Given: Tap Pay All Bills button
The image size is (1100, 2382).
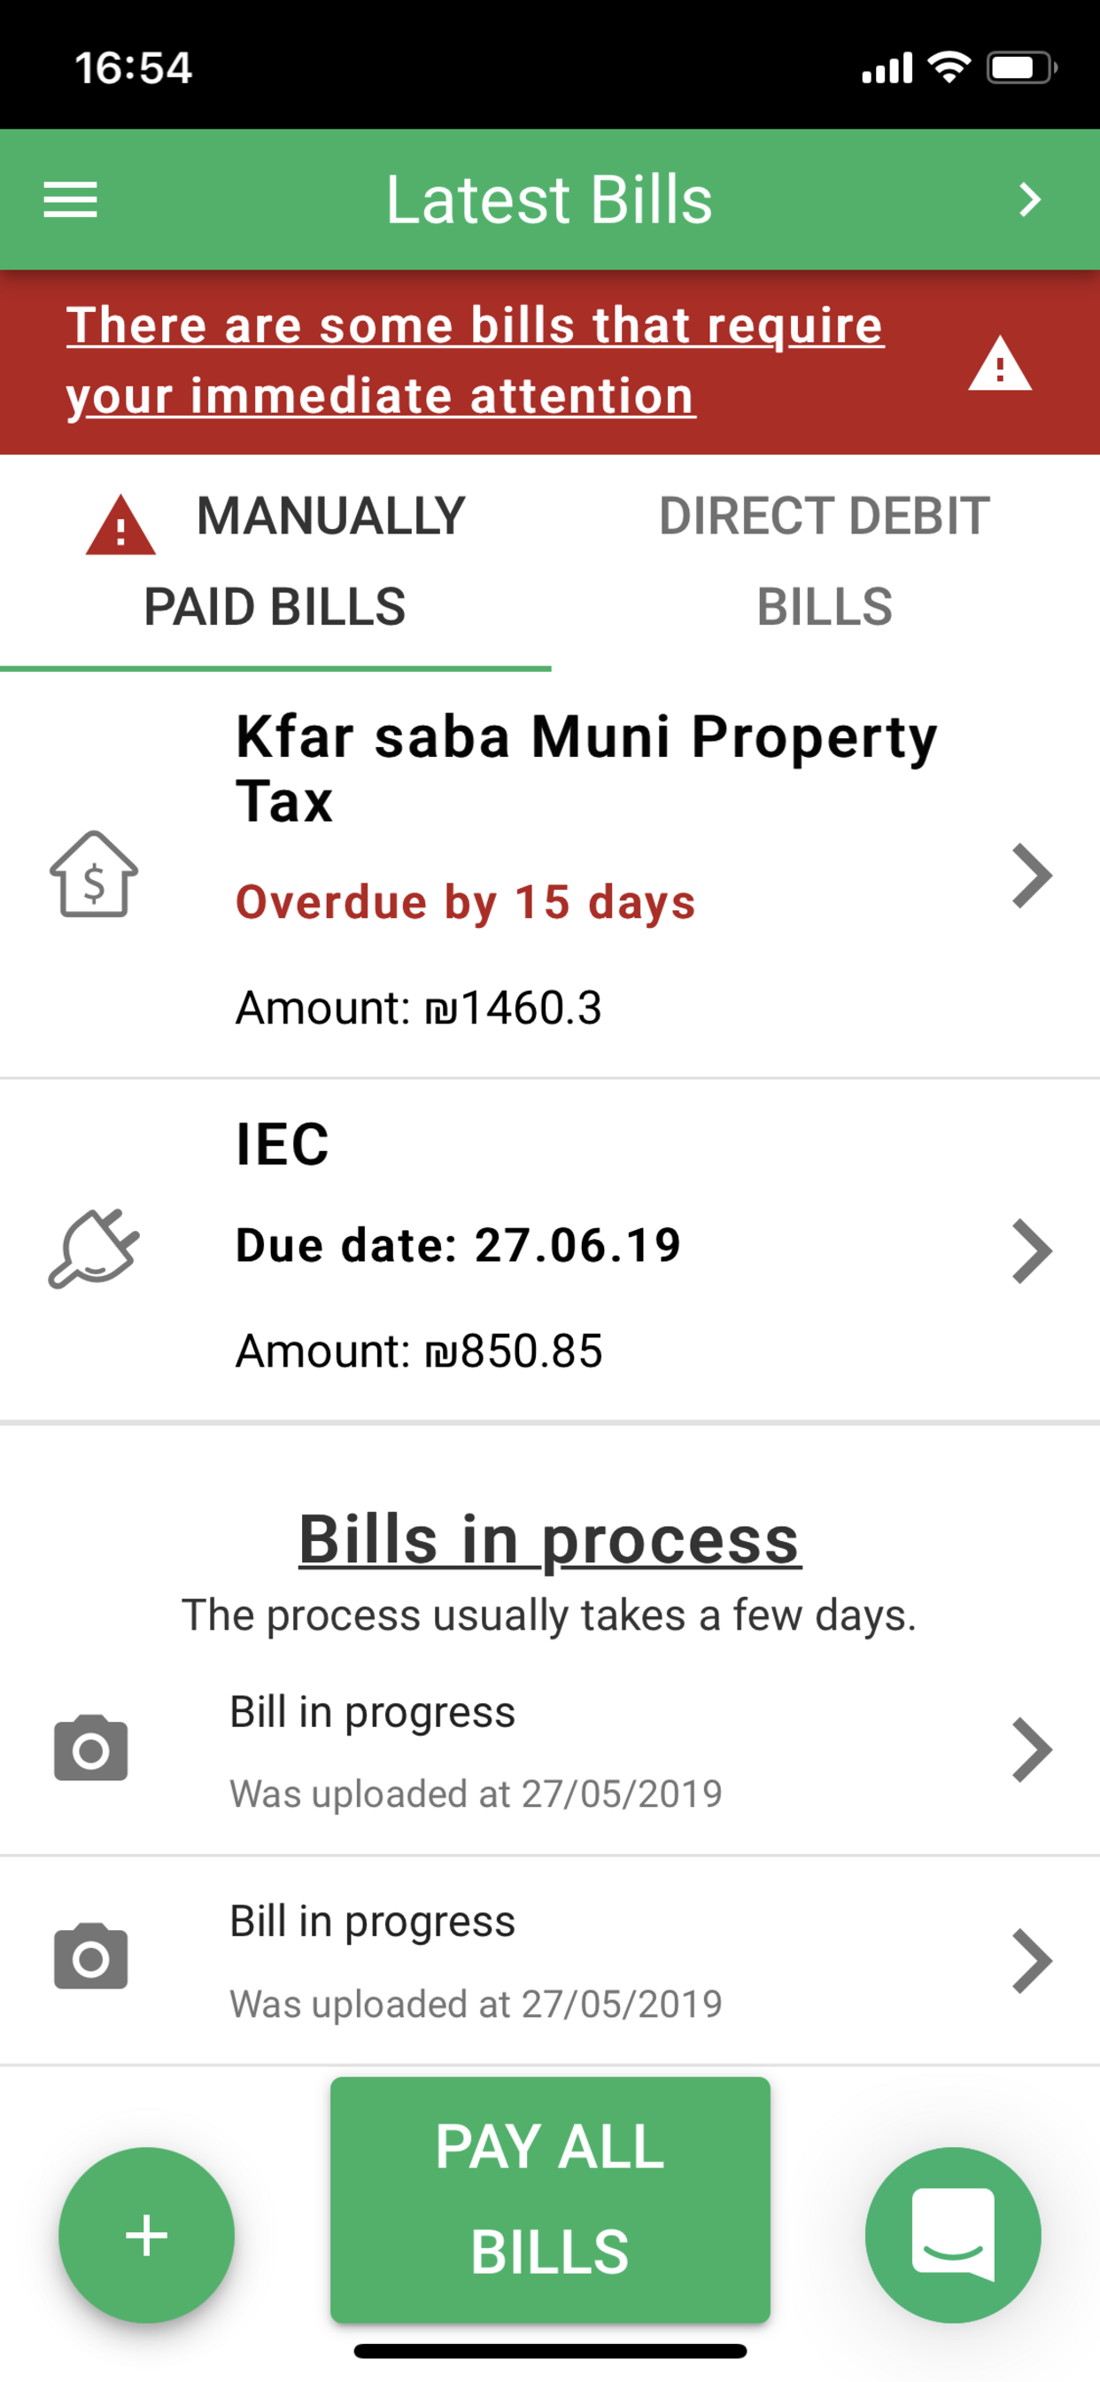Looking at the screenshot, I should coord(550,2199).
